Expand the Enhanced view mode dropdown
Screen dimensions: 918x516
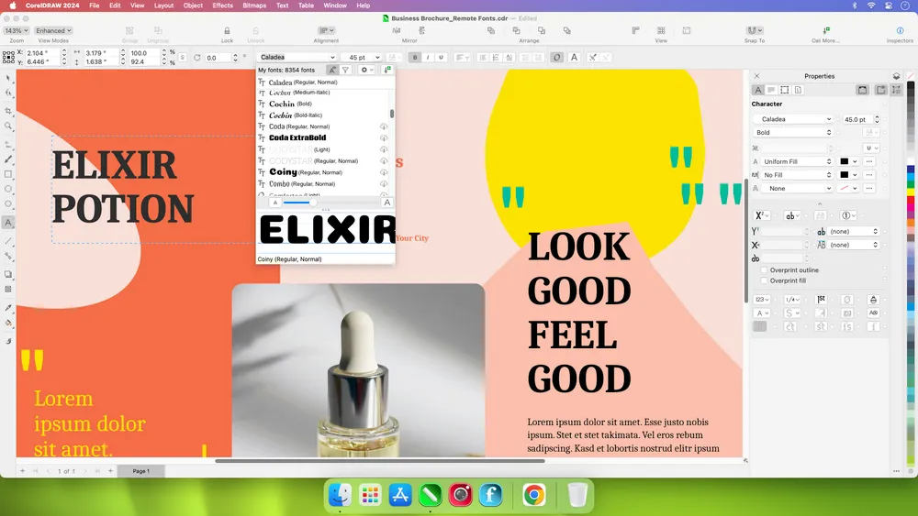click(52, 30)
